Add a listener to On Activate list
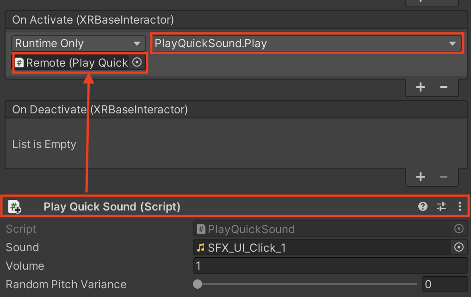The height and width of the screenshot is (297, 471). click(421, 87)
